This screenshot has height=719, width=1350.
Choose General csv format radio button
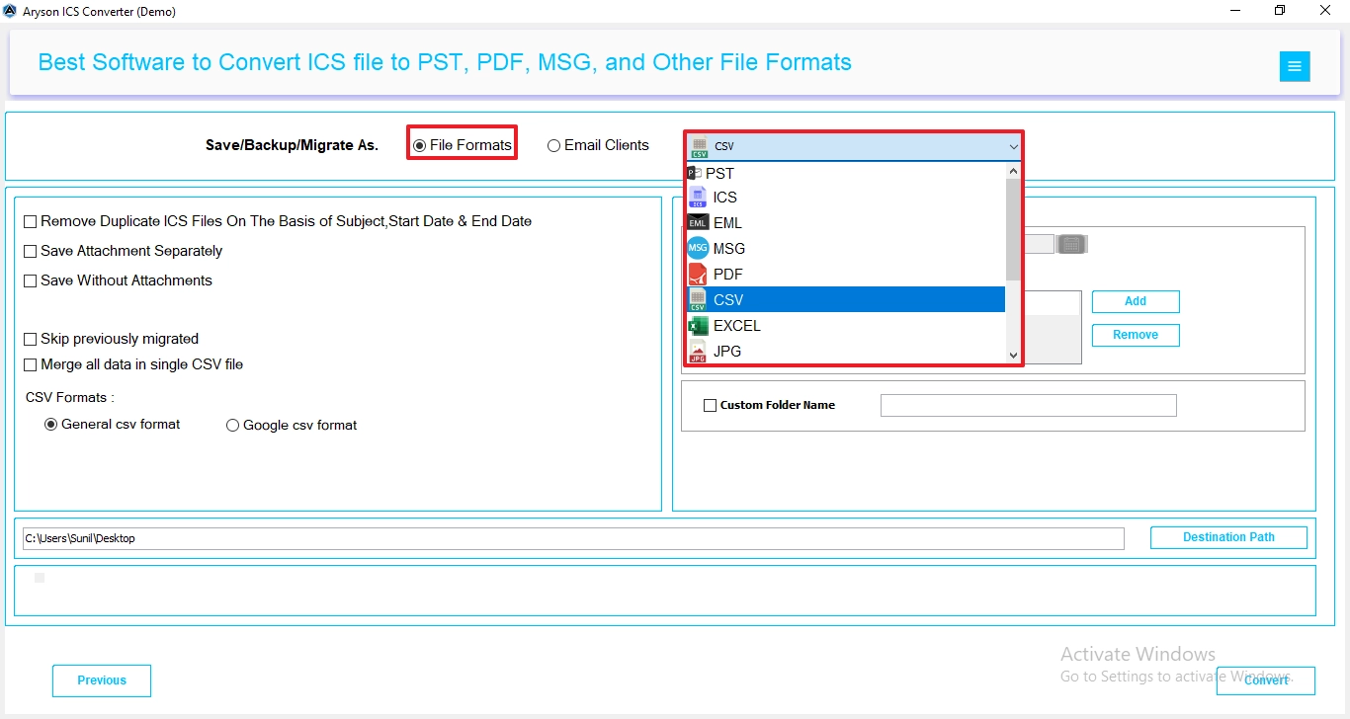51,425
